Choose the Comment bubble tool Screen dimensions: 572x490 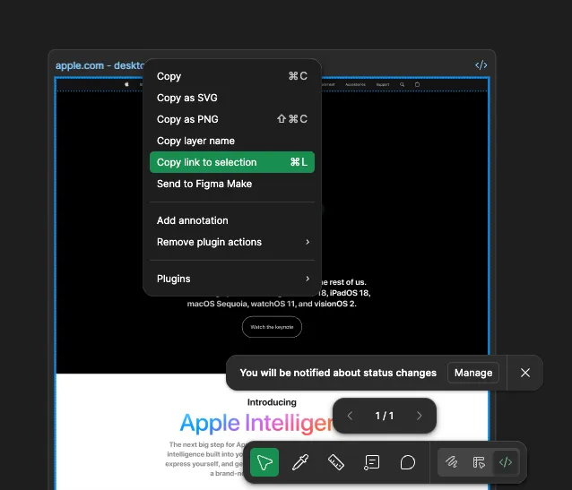coord(408,462)
